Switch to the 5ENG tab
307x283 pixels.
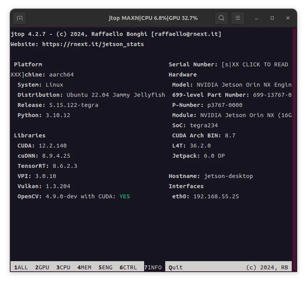click(x=105, y=267)
